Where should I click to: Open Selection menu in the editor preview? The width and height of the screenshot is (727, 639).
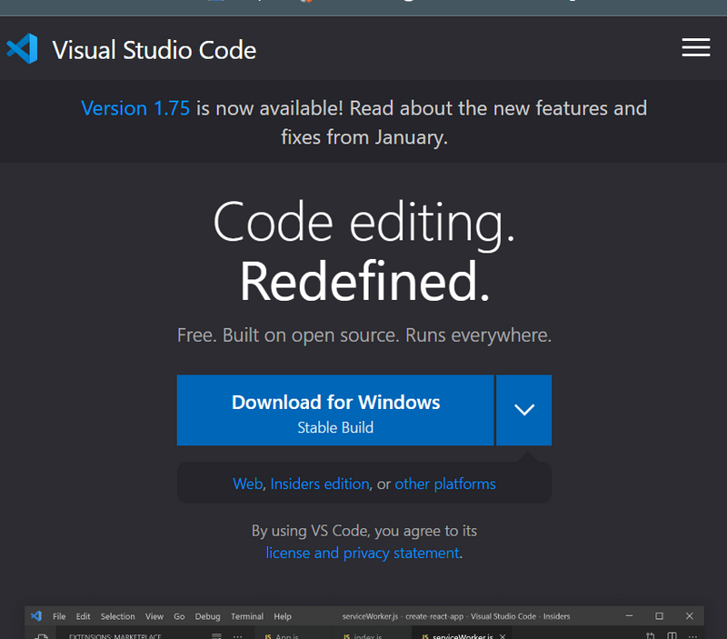117,616
